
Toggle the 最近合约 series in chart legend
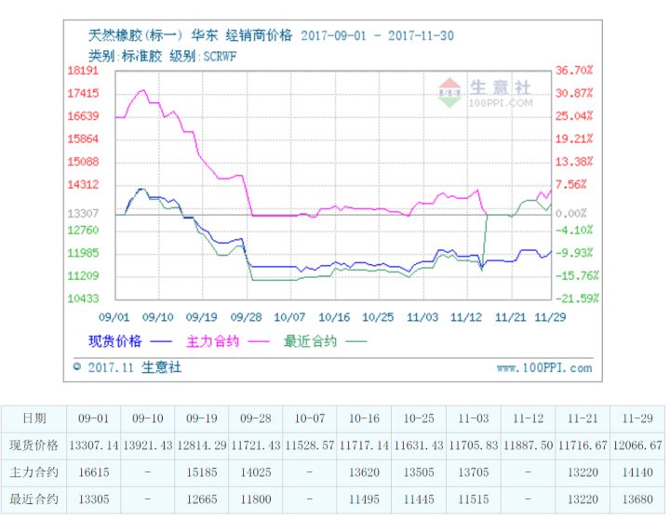click(x=311, y=340)
